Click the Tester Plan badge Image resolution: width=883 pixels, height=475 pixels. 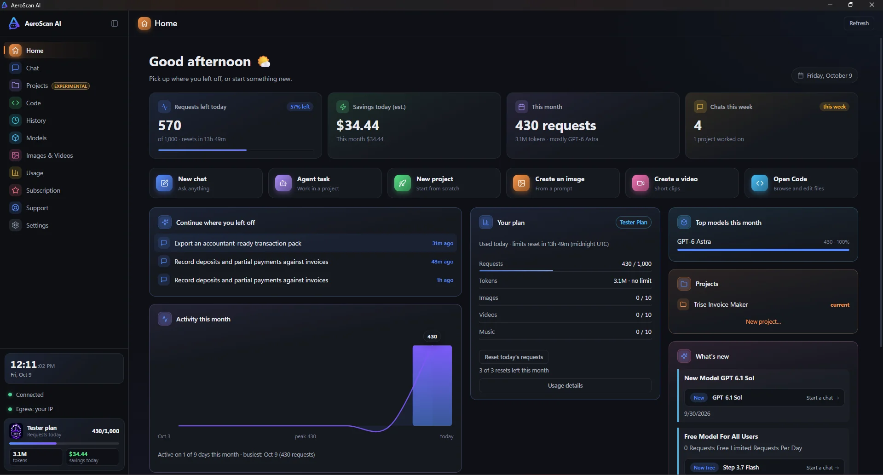click(x=633, y=223)
